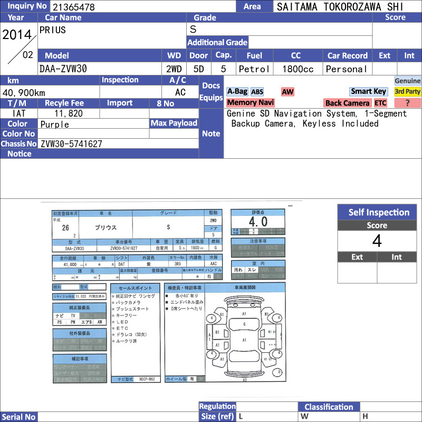Select the 4.0 rating on the scanned sheet
Image resolution: width=422 pixels, height=422 pixels.
pyautogui.click(x=258, y=222)
